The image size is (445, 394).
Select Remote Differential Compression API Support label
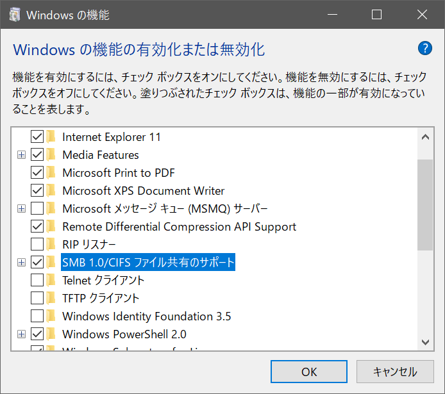point(179,227)
